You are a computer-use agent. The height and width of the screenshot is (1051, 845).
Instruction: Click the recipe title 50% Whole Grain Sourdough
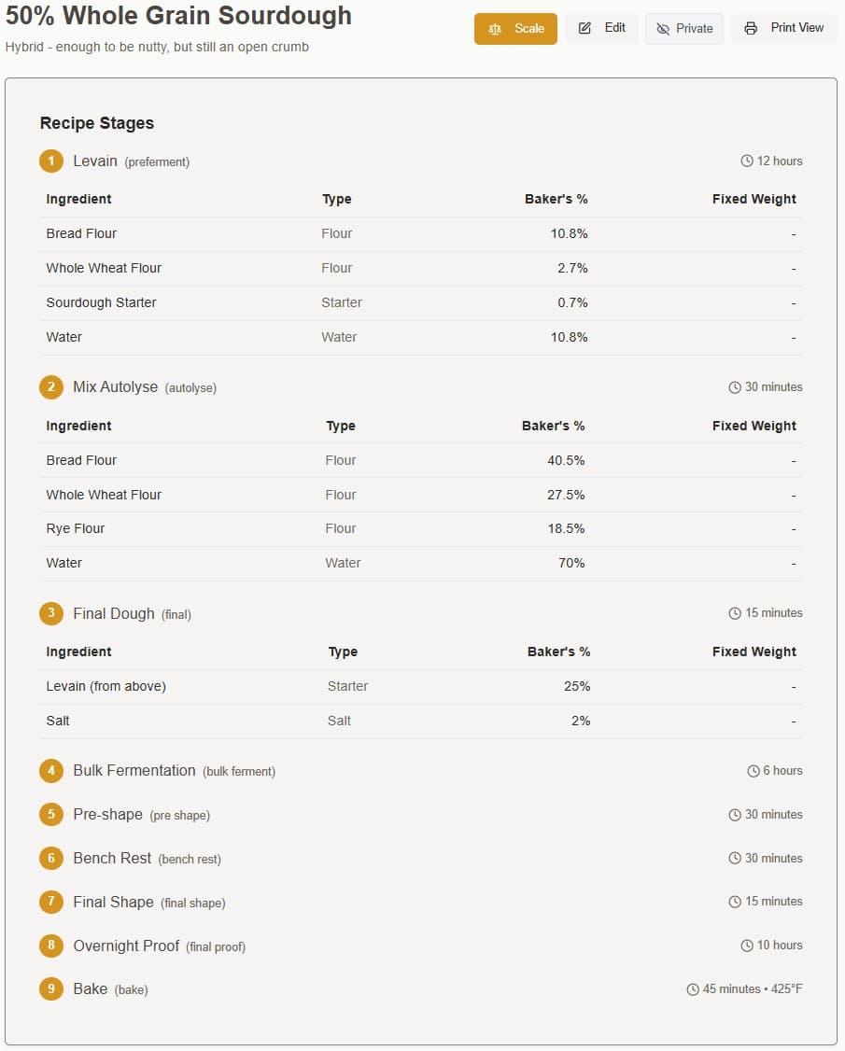(x=177, y=16)
